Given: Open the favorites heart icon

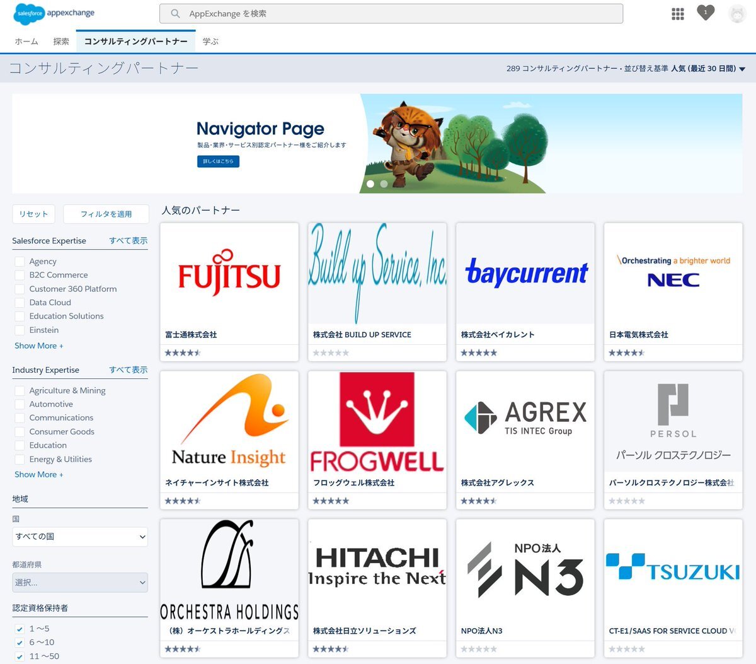Looking at the screenshot, I should (706, 13).
